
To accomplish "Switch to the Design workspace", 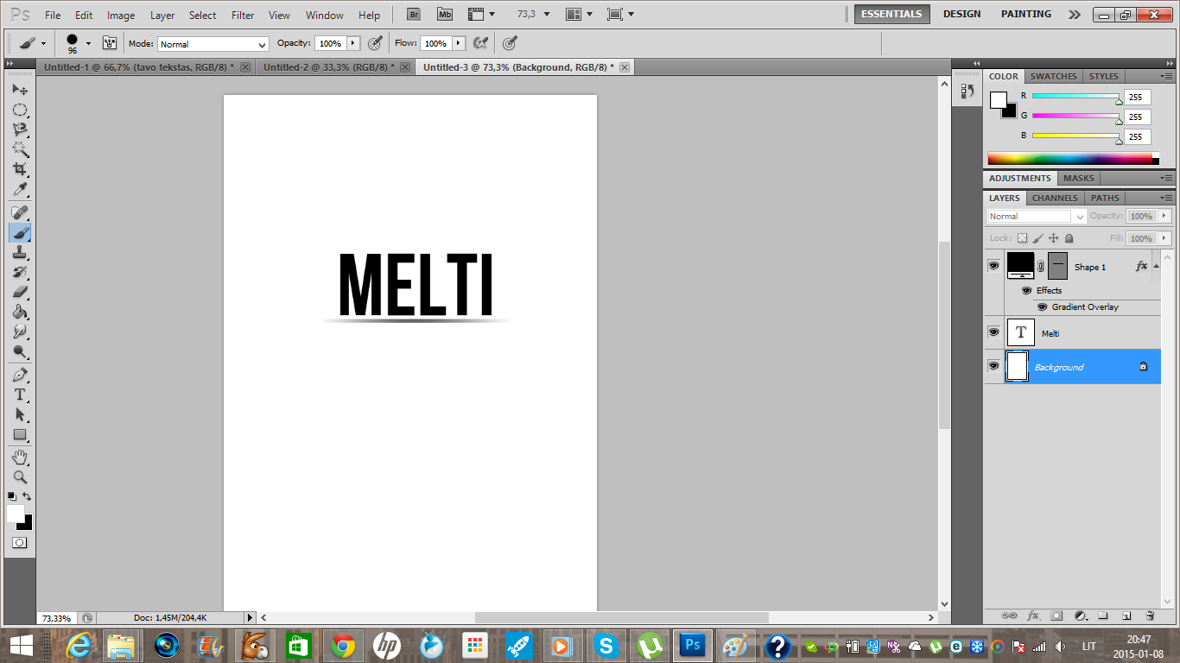I will [x=961, y=14].
